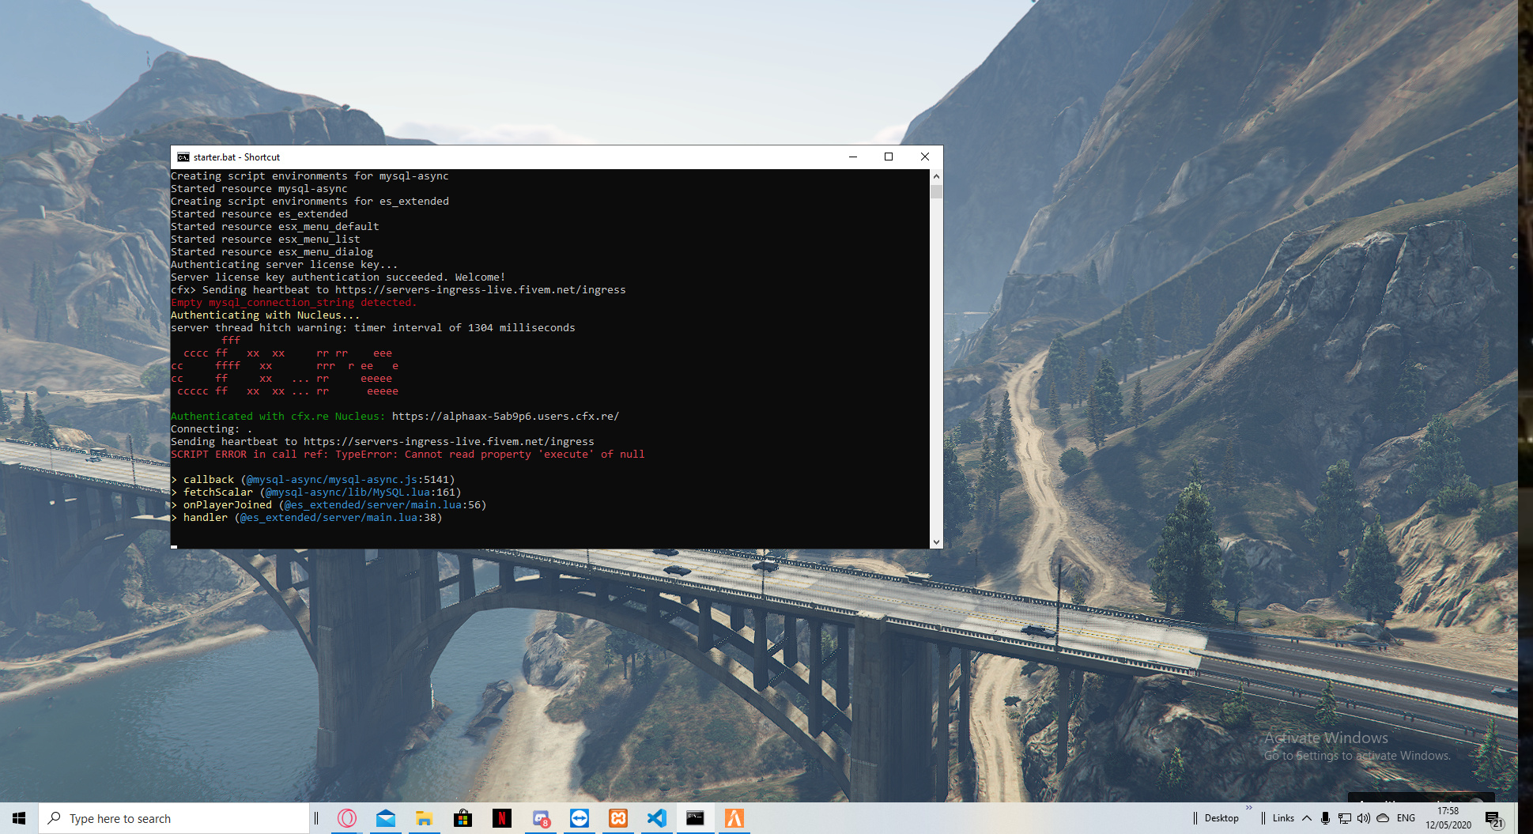The image size is (1533, 834).
Task: Click 'Started resource esx_menu_dialog' line
Action: point(272,252)
